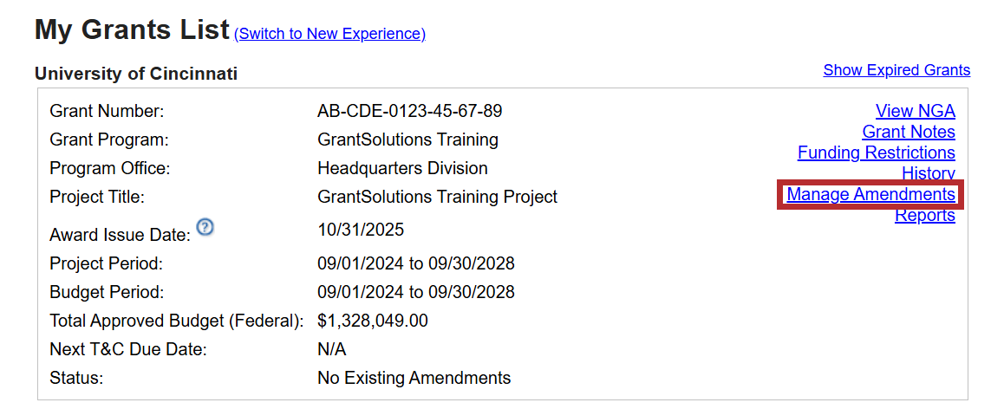Click the Headquarters Division program office value
This screenshot has height=409, width=1004.
coord(402,168)
